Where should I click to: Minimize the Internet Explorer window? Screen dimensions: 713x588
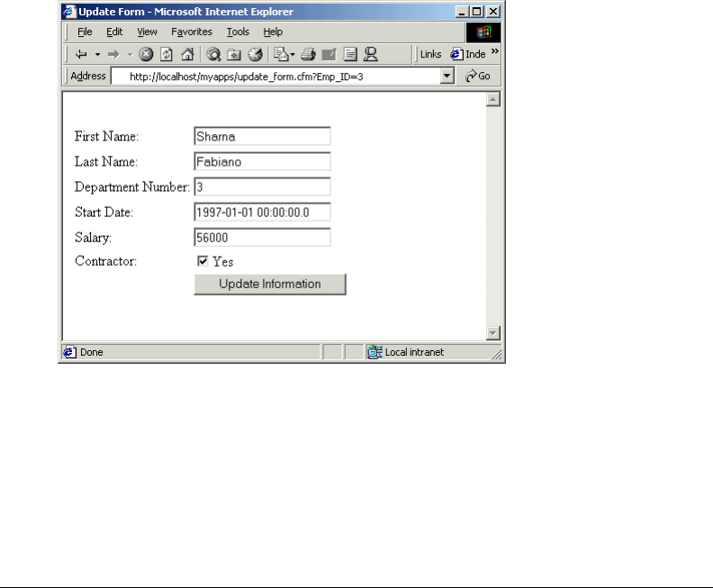462,12
